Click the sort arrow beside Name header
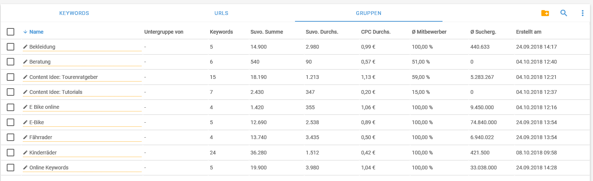593x181 pixels. (25, 32)
